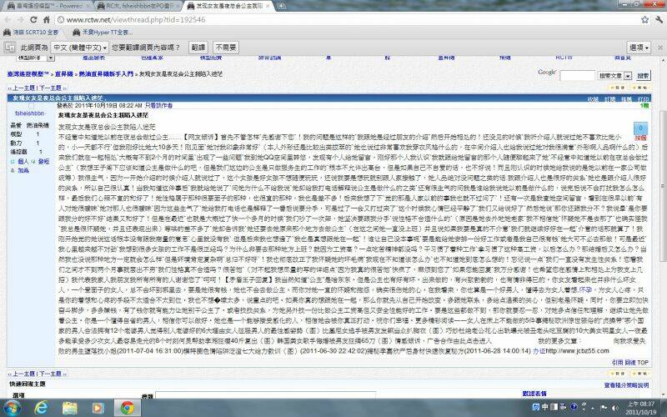Viewport: 667px width, 417px height.
Task: Click '只看該作者' author-only link
Action: [158, 105]
